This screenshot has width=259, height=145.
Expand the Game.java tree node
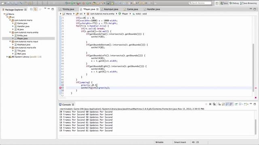13,23
